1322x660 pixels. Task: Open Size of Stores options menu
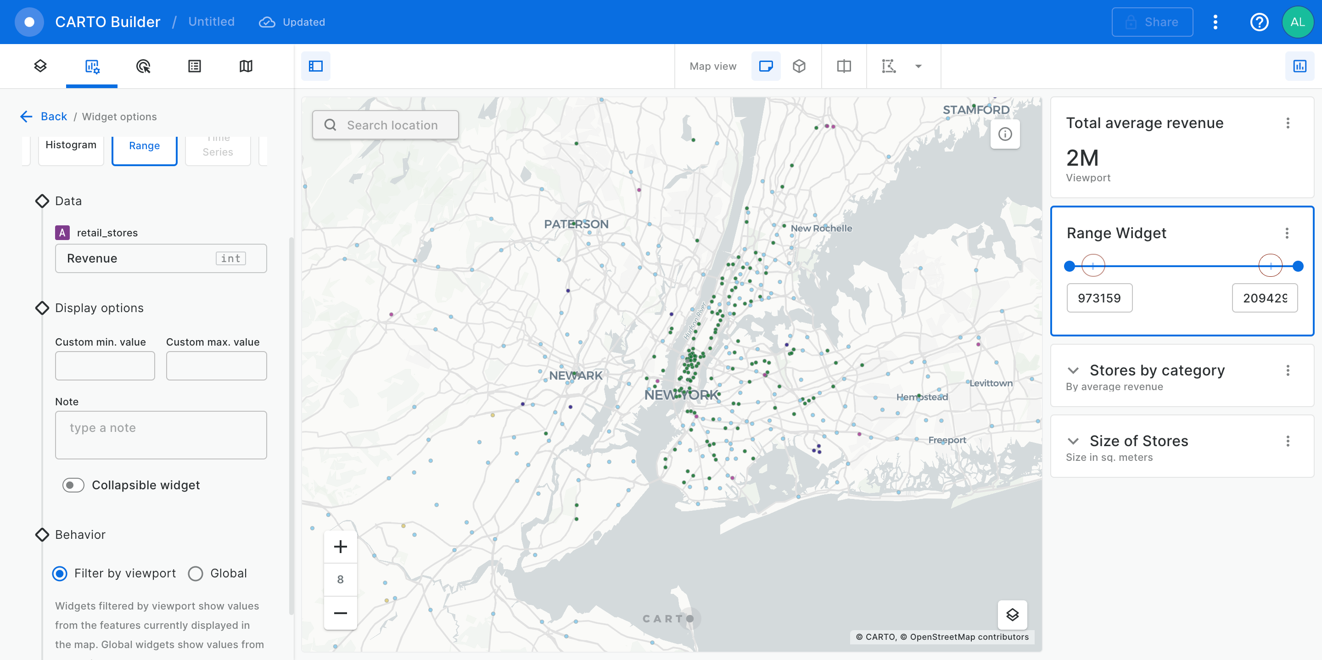(1288, 442)
